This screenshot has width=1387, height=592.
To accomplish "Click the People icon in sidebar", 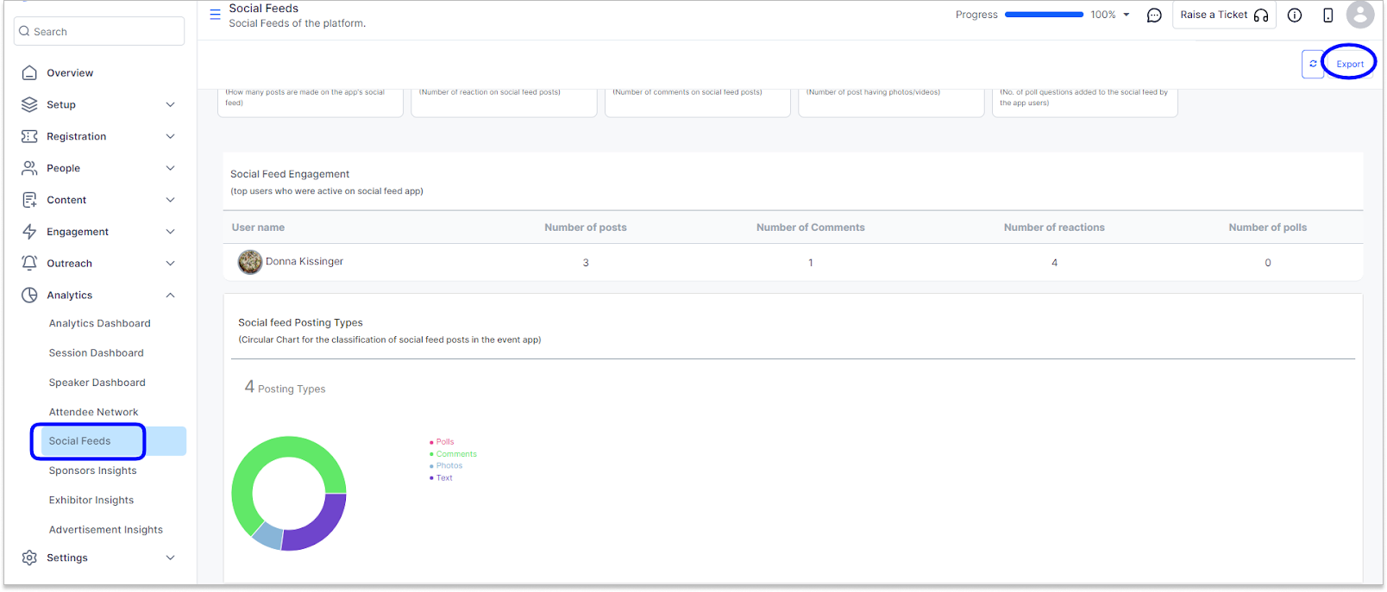I will 29,168.
